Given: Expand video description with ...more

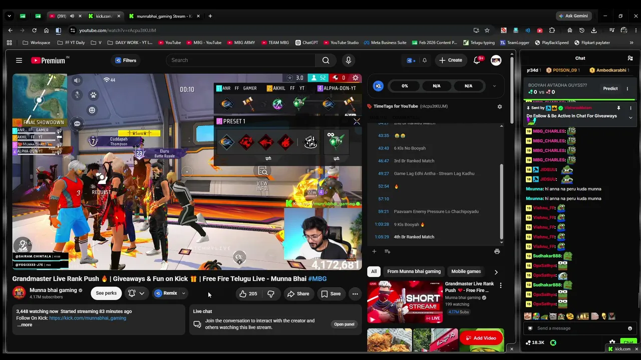Looking at the screenshot, I should click(x=25, y=325).
